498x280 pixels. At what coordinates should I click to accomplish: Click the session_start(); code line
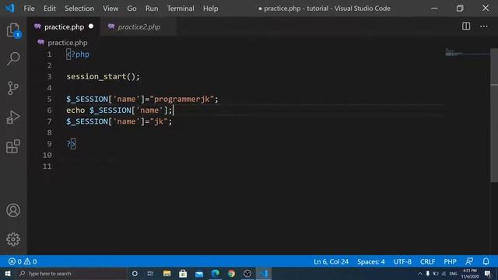point(103,76)
